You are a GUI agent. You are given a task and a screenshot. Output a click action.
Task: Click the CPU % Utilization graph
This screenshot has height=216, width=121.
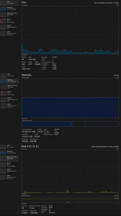coord(70,30)
